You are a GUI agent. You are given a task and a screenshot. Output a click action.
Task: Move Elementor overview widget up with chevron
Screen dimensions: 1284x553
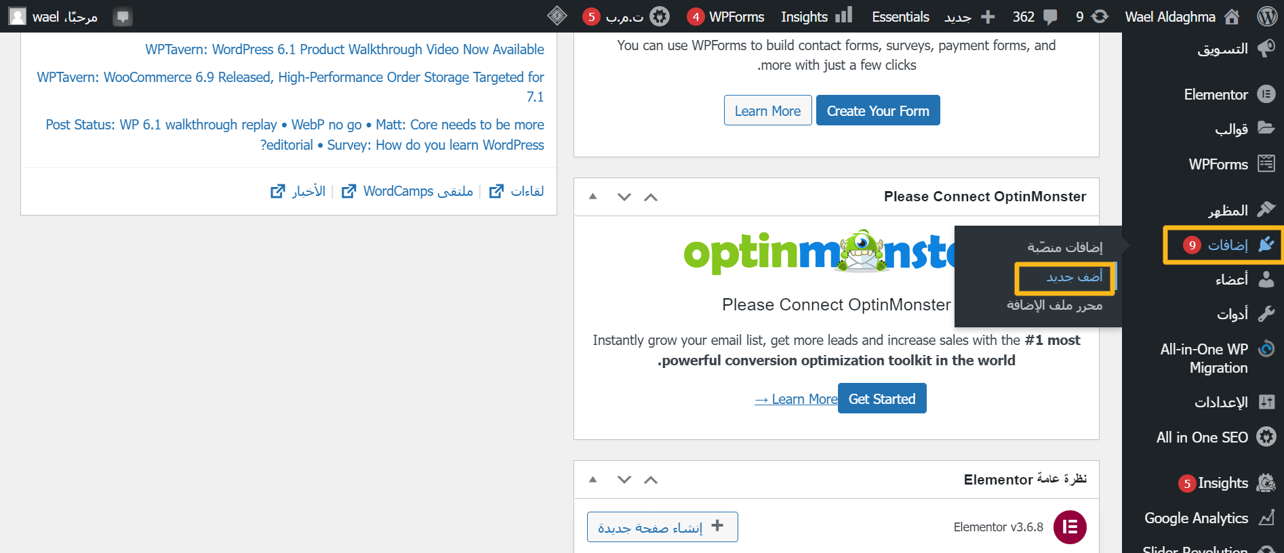coord(651,480)
